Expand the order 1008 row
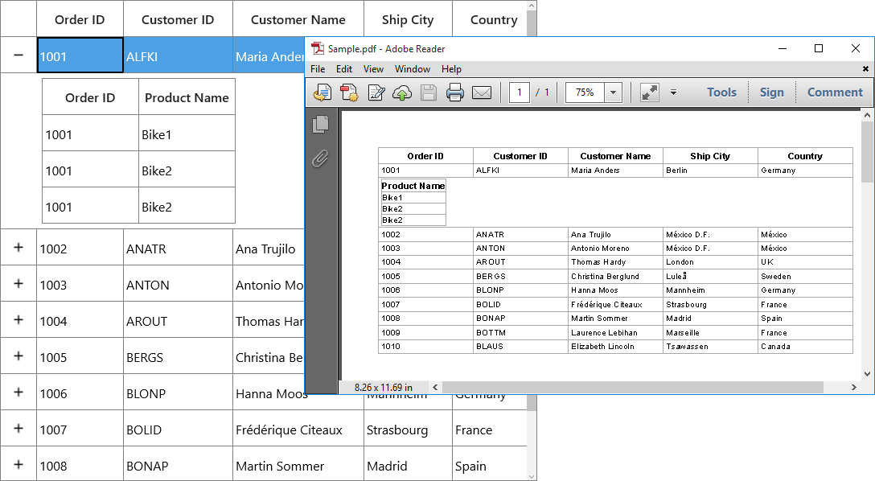Image resolution: width=875 pixels, height=481 pixels. point(18,463)
